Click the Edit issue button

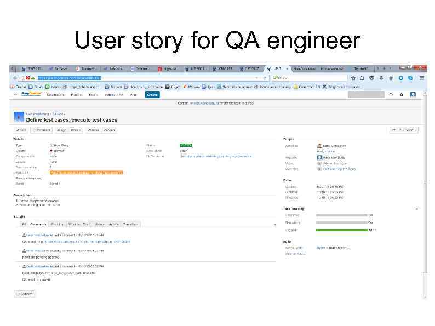21,130
